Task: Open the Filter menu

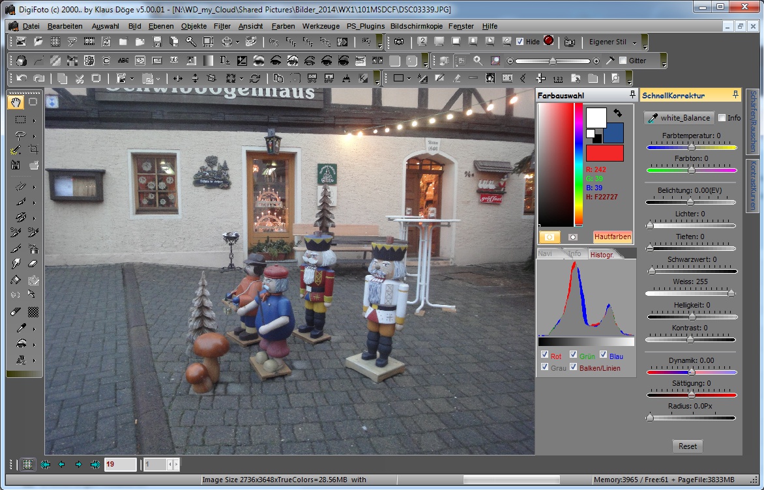Action: click(x=222, y=26)
